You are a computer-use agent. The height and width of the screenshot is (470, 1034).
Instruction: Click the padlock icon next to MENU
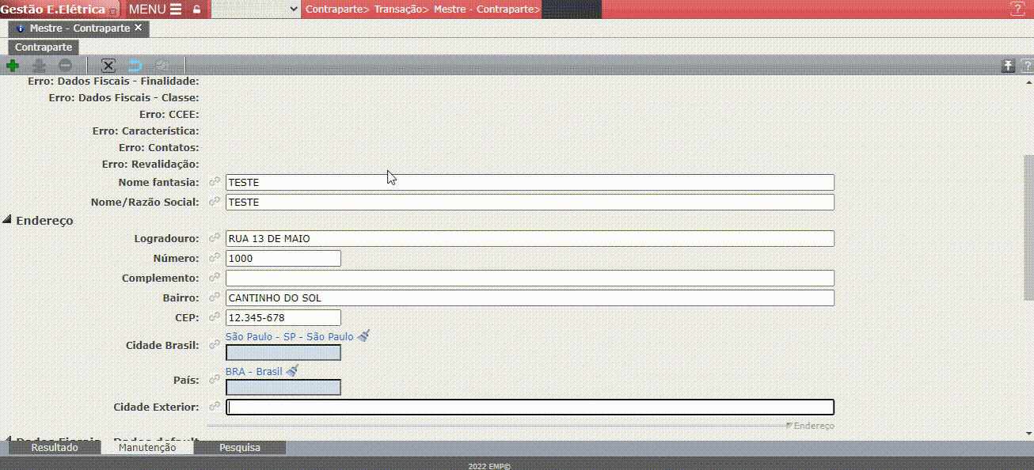click(x=196, y=9)
